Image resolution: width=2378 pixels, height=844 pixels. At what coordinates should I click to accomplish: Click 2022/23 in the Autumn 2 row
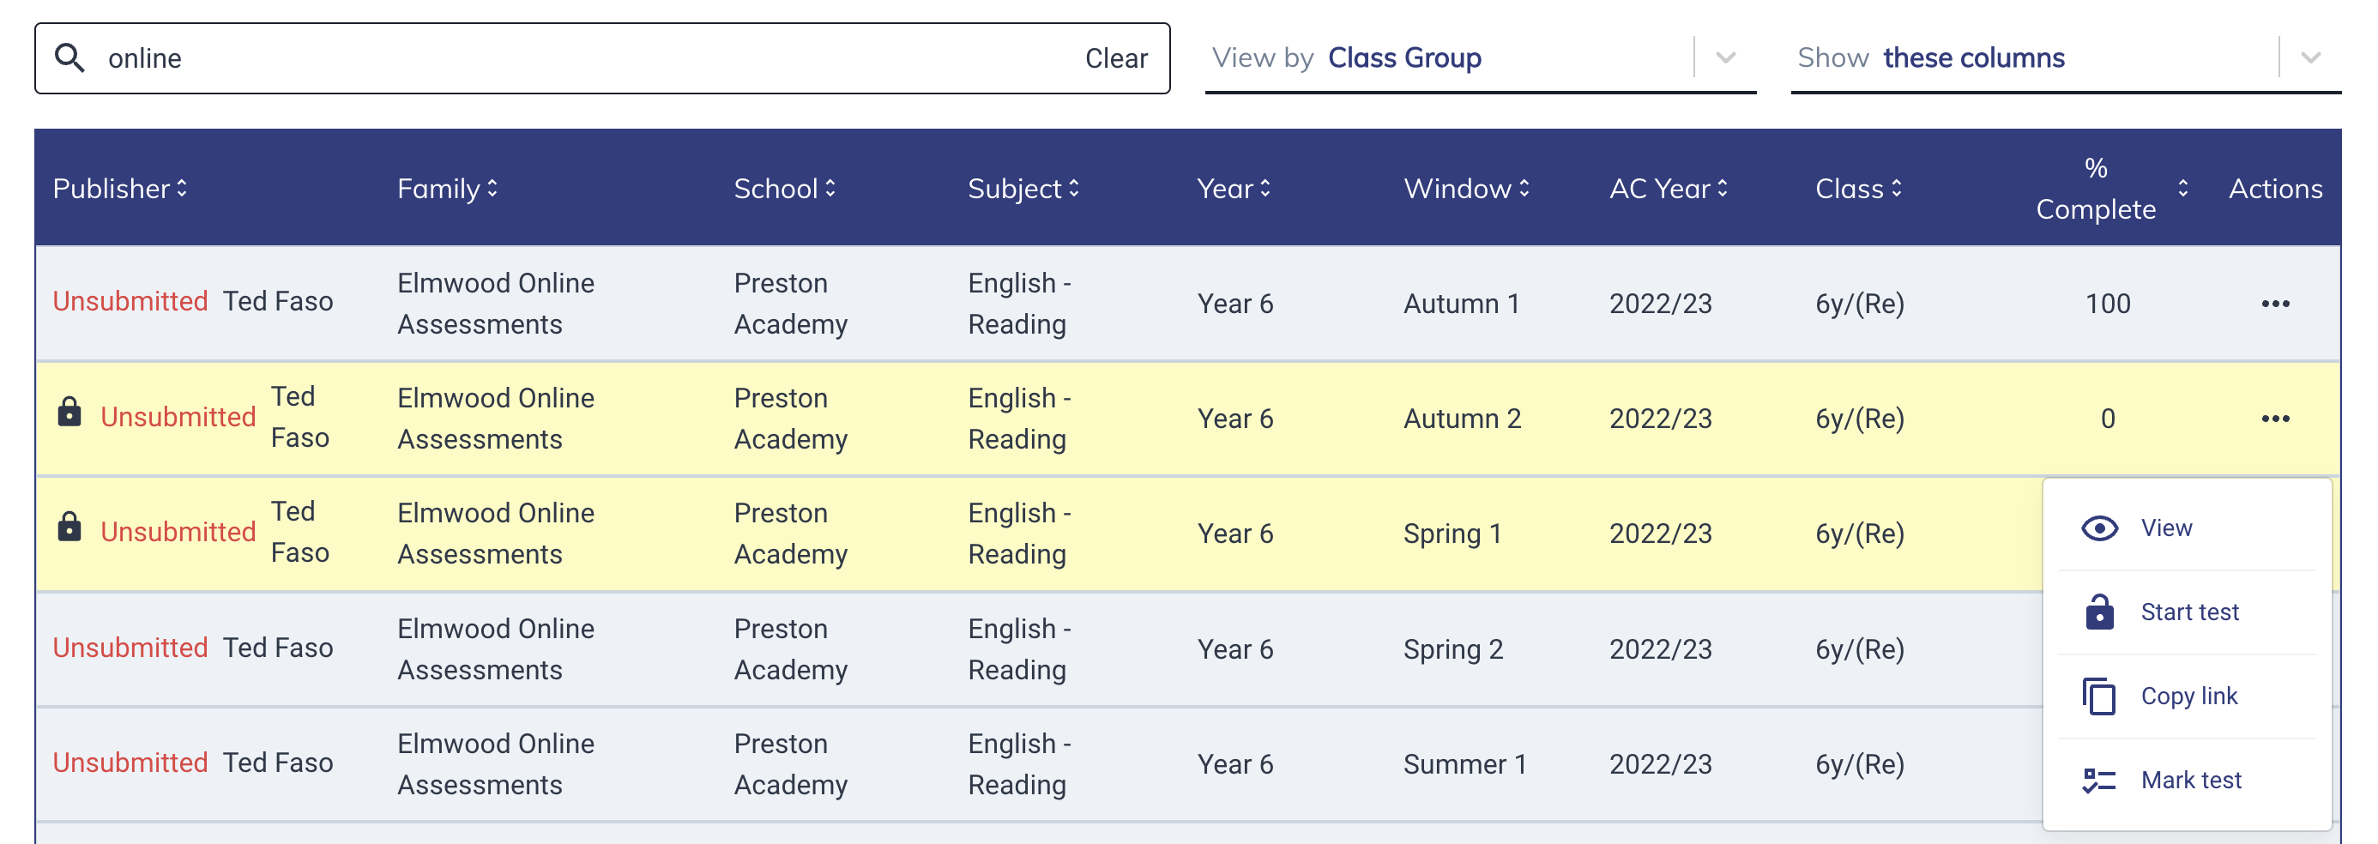tap(1660, 419)
